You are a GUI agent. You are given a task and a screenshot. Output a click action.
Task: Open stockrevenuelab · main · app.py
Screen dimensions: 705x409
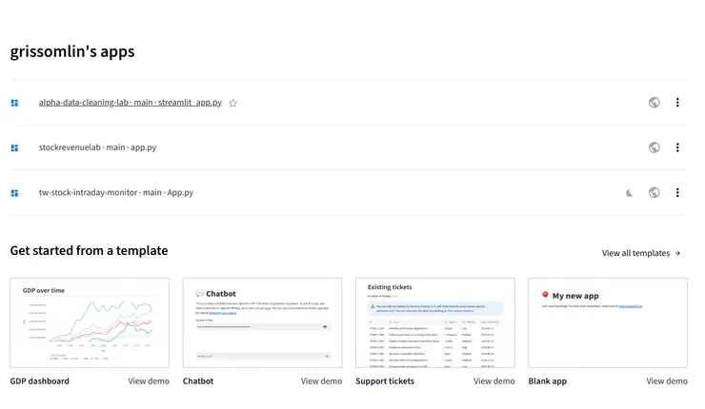[97, 147]
